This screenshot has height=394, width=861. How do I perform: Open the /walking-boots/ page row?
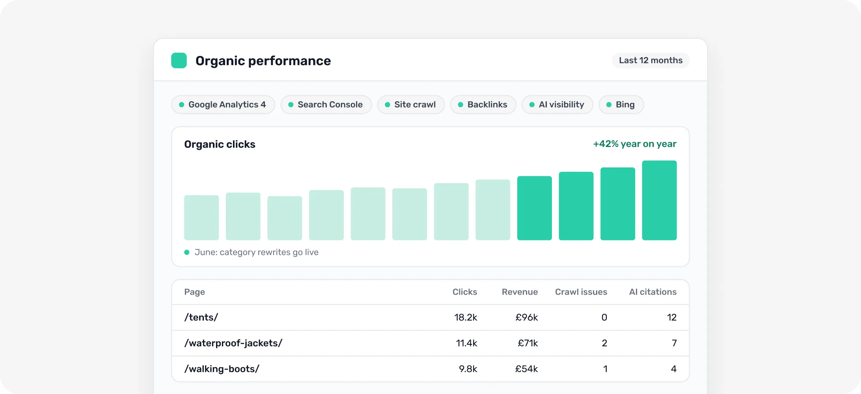click(x=430, y=369)
